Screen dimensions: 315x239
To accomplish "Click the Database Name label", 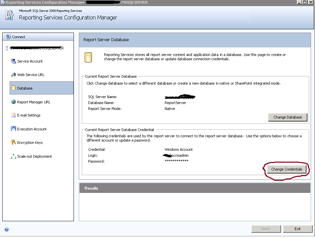I will click(x=101, y=103).
